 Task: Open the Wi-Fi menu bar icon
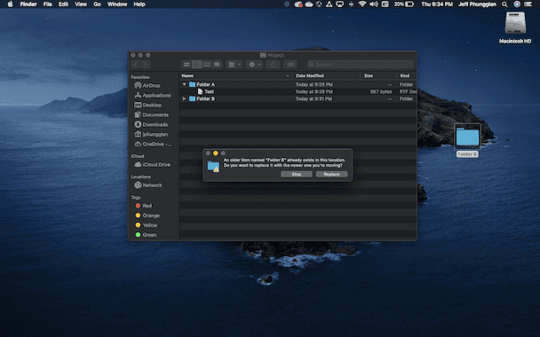pos(362,4)
